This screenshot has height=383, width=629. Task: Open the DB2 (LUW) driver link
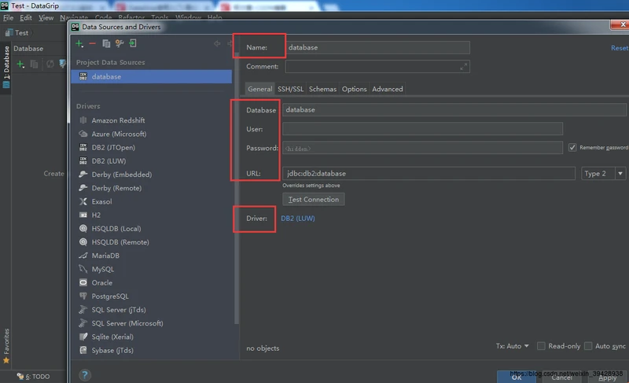[x=298, y=219]
